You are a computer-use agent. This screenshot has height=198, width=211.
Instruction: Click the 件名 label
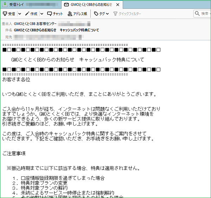[x=9, y=30]
